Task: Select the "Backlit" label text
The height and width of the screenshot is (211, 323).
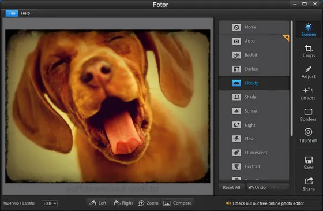Action: coord(251,55)
